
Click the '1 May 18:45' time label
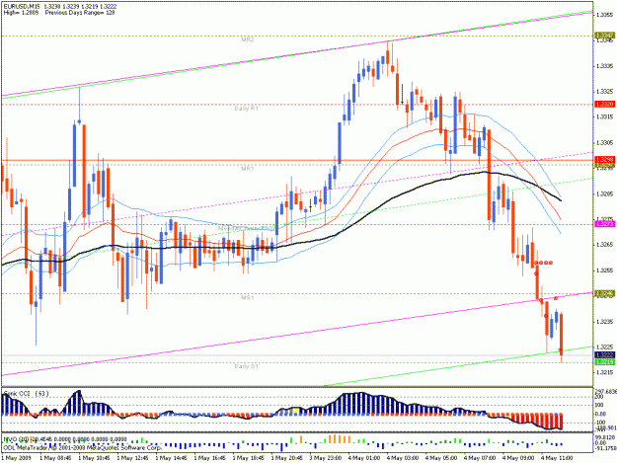(x=249, y=458)
